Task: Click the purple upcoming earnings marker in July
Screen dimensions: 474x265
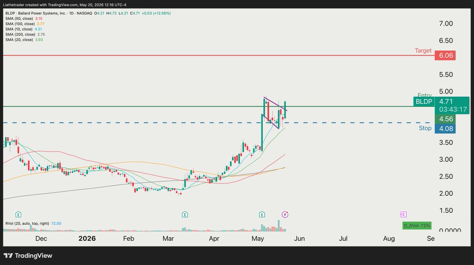Action: (403, 214)
